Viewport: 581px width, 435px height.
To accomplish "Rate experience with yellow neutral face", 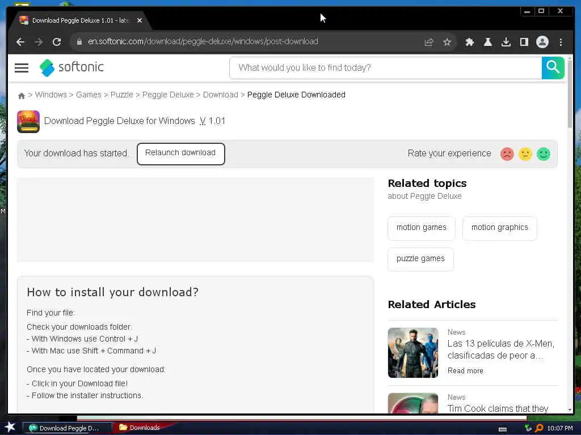I will coord(525,154).
